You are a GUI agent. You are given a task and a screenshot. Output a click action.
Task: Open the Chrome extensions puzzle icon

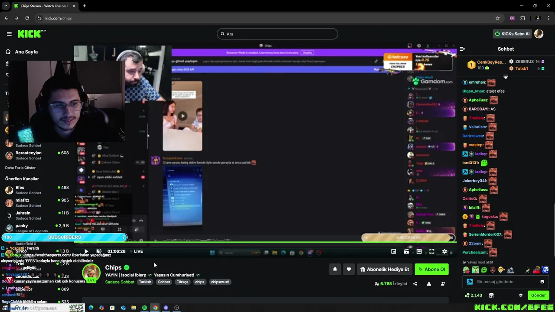[x=522, y=18]
